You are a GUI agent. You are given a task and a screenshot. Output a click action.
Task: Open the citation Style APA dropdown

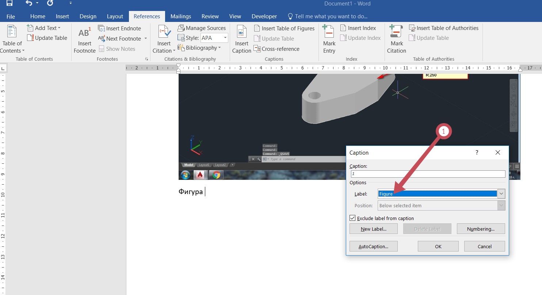coord(225,38)
